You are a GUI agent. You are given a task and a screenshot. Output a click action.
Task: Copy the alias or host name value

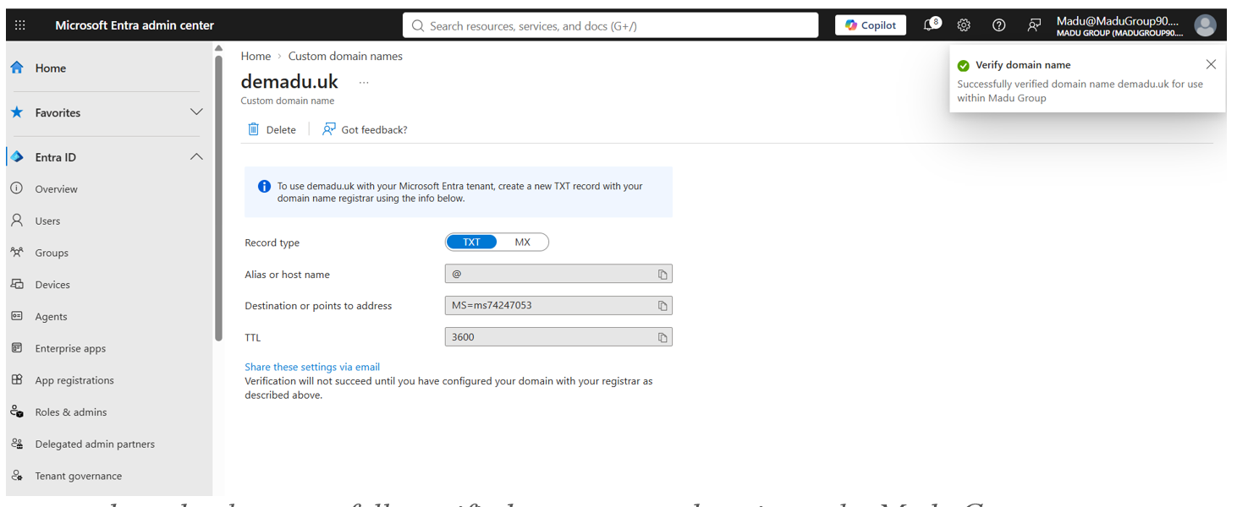click(x=662, y=275)
